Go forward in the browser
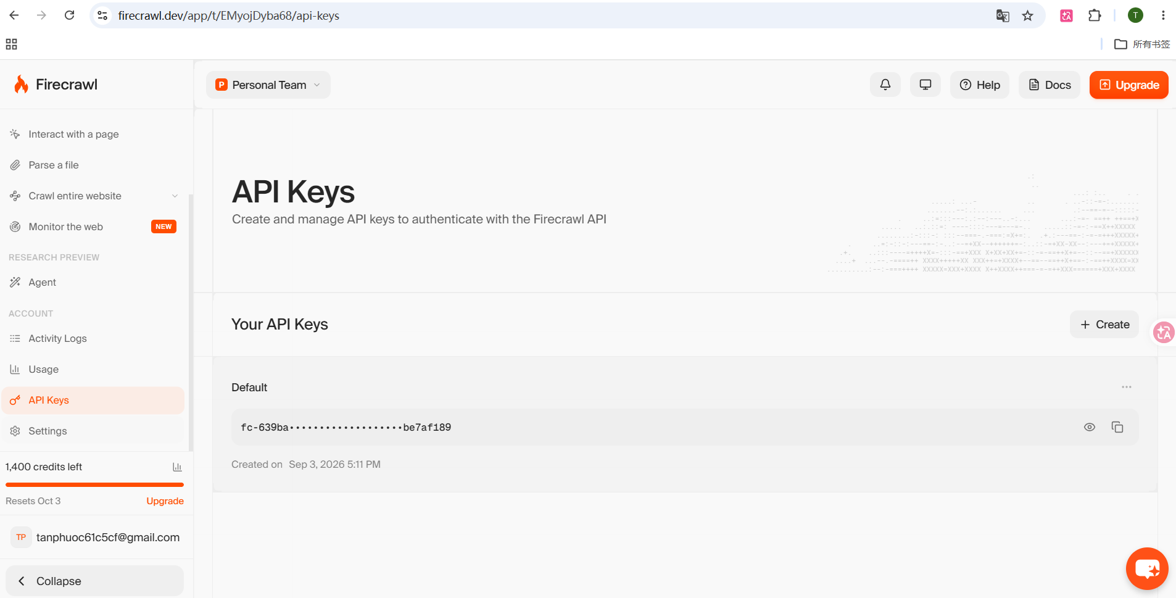Viewport: 1176px width, 598px height. pos(41,15)
